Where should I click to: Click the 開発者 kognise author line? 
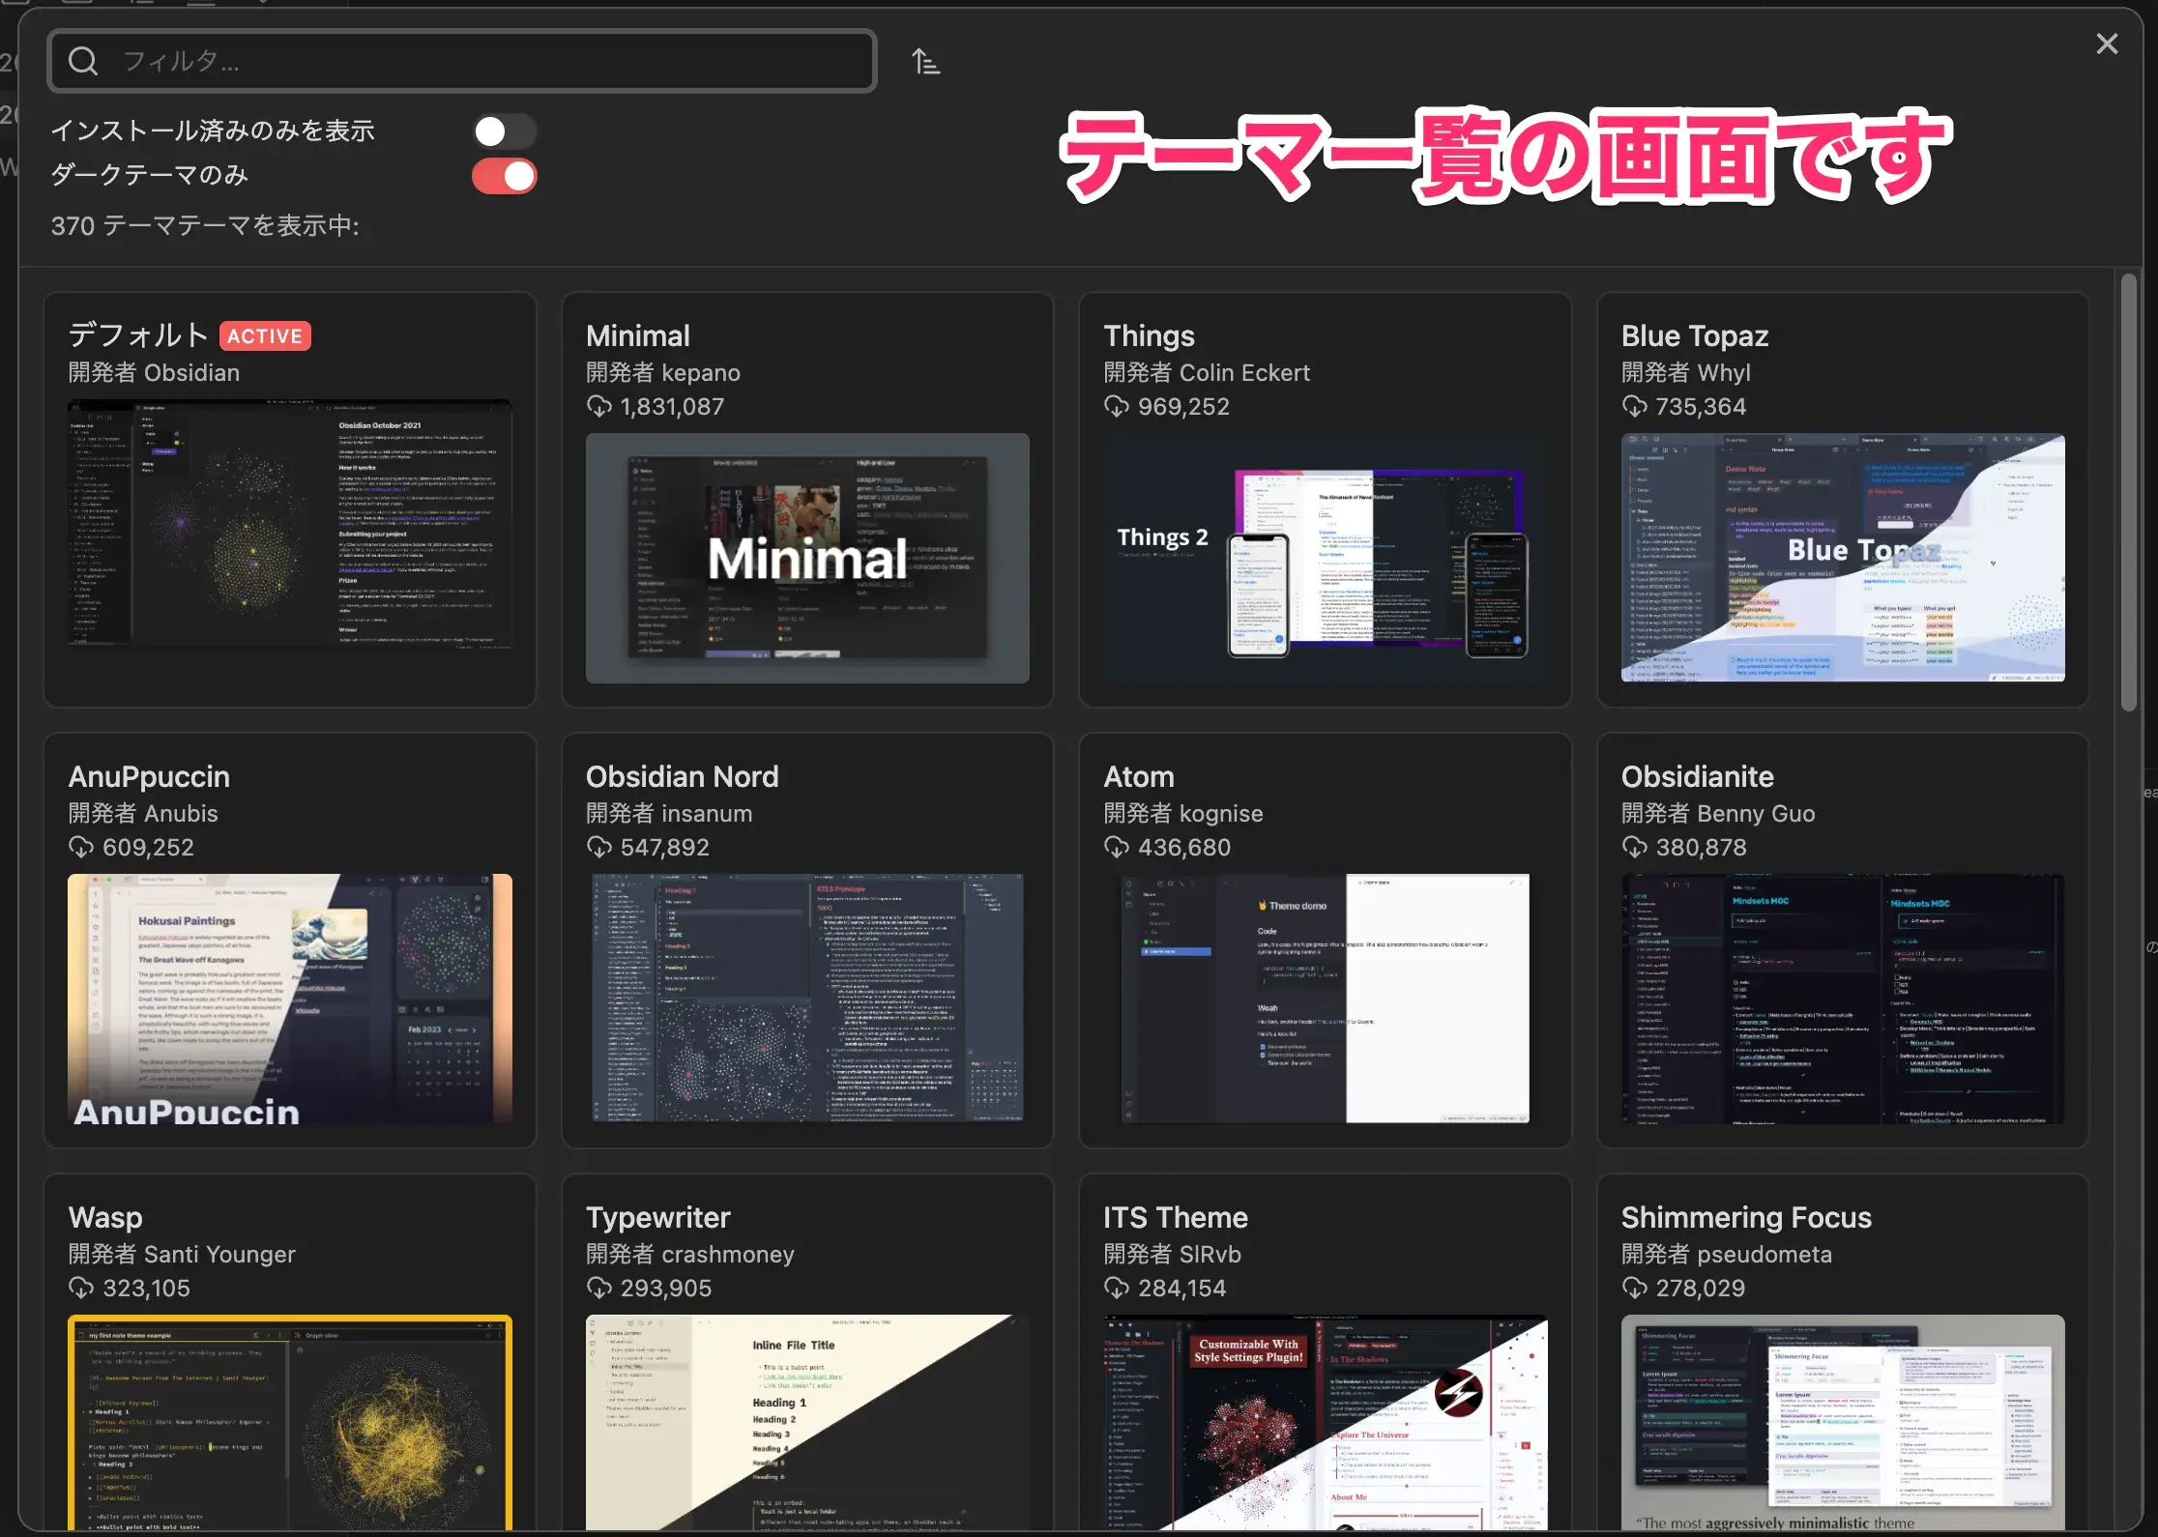[1183, 814]
